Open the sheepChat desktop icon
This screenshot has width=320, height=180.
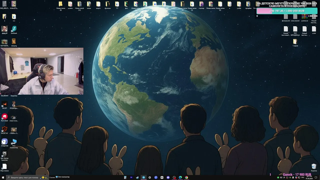click(4, 142)
